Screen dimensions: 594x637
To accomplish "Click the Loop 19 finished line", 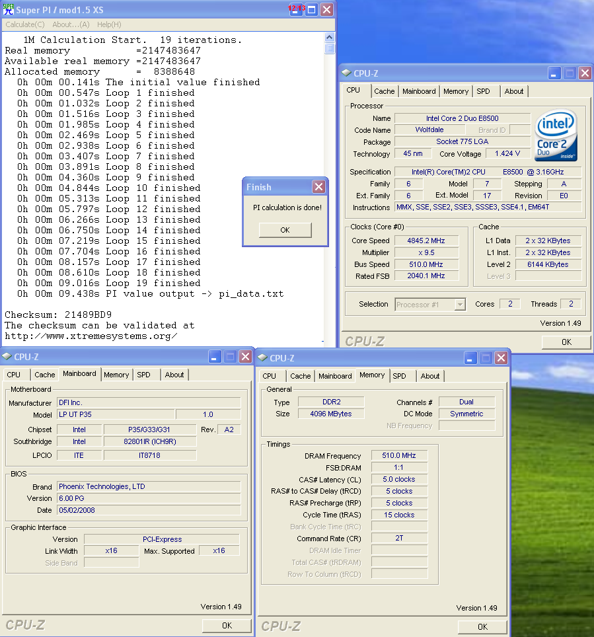I will click(109, 283).
